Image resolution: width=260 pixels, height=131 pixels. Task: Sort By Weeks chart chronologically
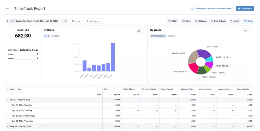(158, 36)
